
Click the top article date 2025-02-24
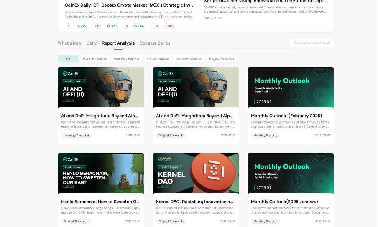(213, 18)
